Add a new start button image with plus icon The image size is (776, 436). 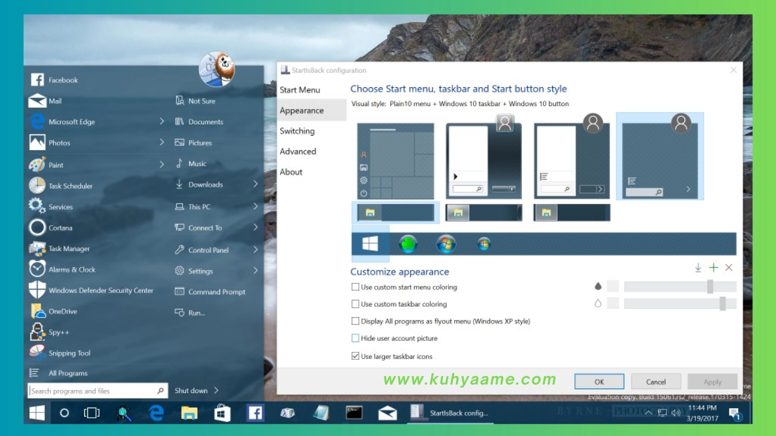point(714,268)
